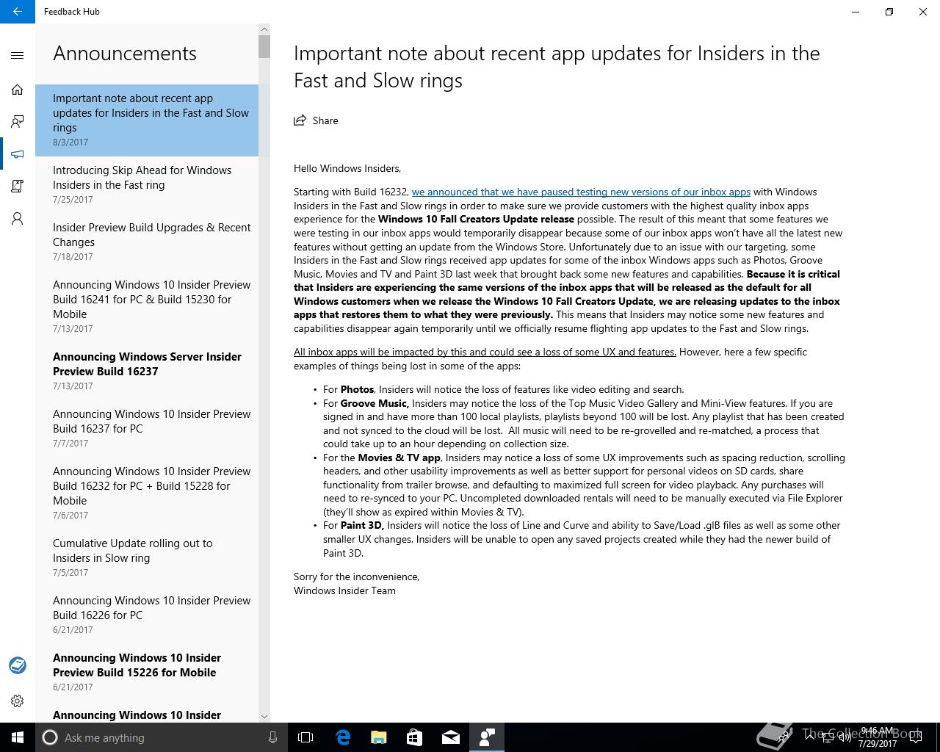The image size is (940, 752).
Task: Share this announcement
Action: 316,120
